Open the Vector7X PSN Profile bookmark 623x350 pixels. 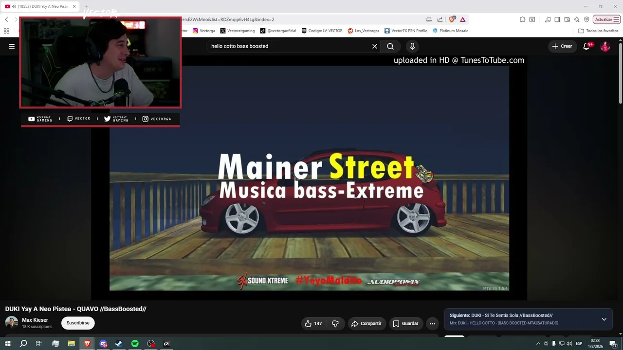coord(405,31)
